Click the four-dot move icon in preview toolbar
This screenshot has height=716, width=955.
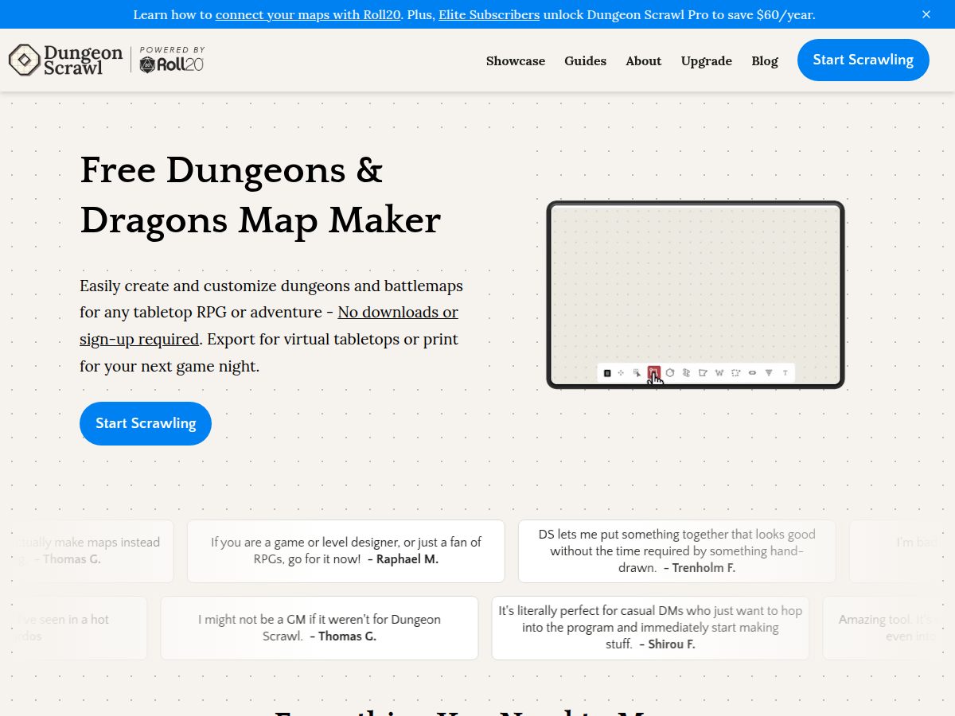622,372
